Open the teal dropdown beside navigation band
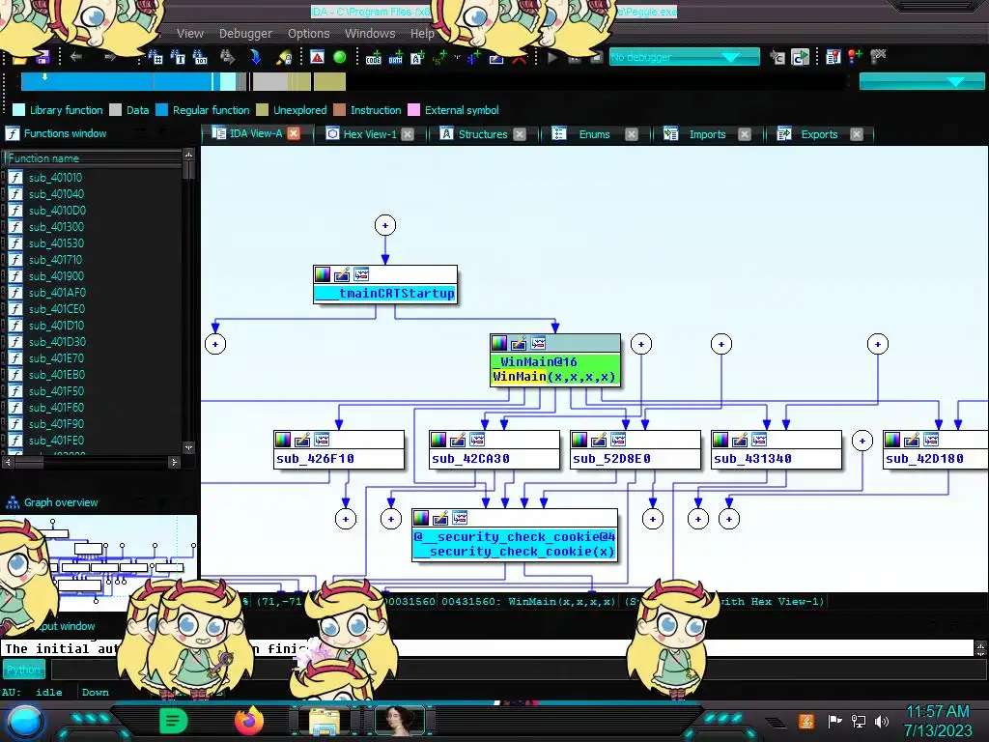989x742 pixels. [921, 81]
